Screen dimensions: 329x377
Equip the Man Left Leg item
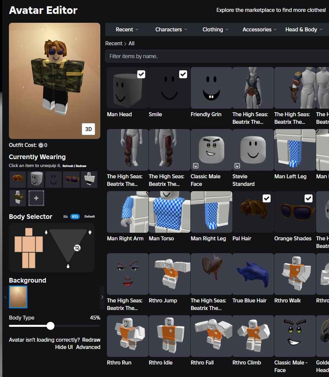pos(295,150)
